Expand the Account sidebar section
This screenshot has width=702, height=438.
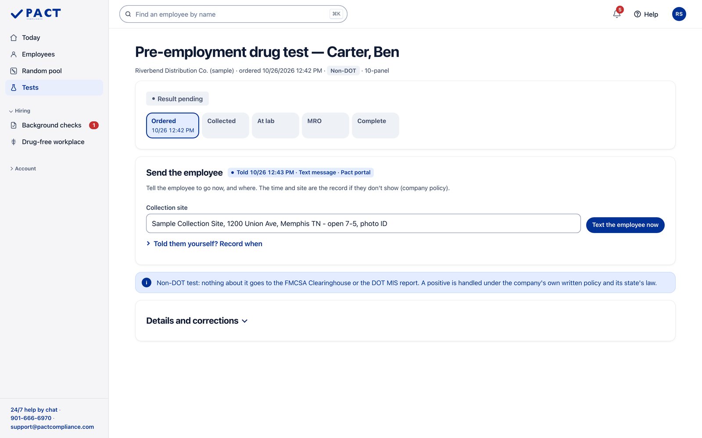coord(23,169)
